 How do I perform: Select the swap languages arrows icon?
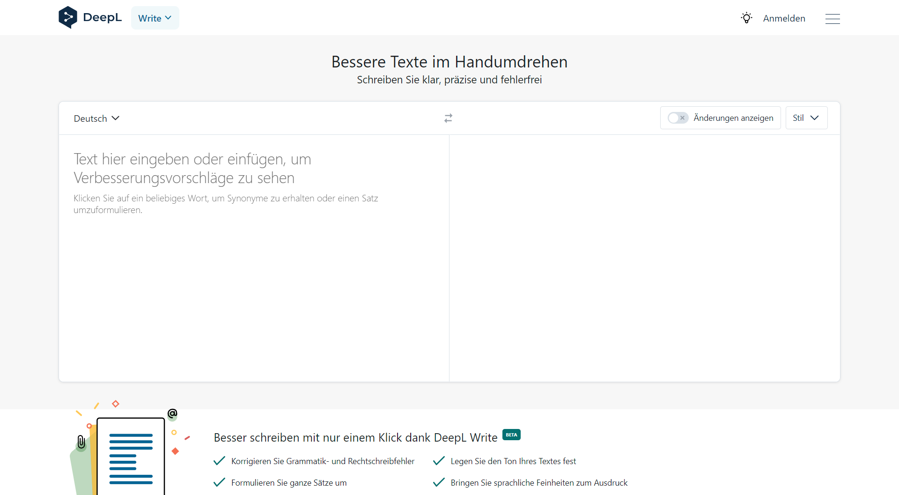(448, 118)
